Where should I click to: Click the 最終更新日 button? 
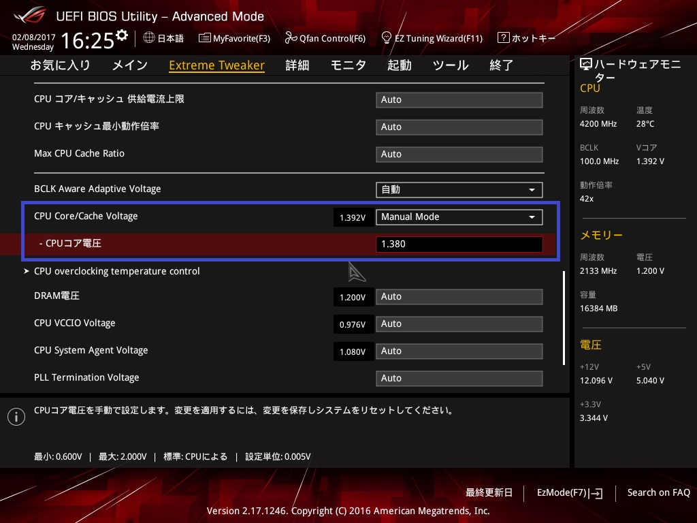[489, 493]
